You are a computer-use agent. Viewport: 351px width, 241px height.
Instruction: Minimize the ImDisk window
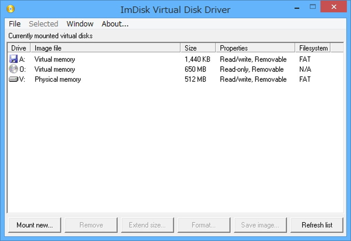coord(297,7)
